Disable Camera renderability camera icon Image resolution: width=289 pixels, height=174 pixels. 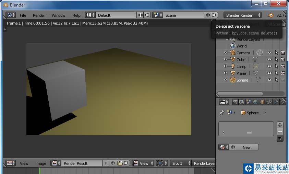[x=283, y=53]
